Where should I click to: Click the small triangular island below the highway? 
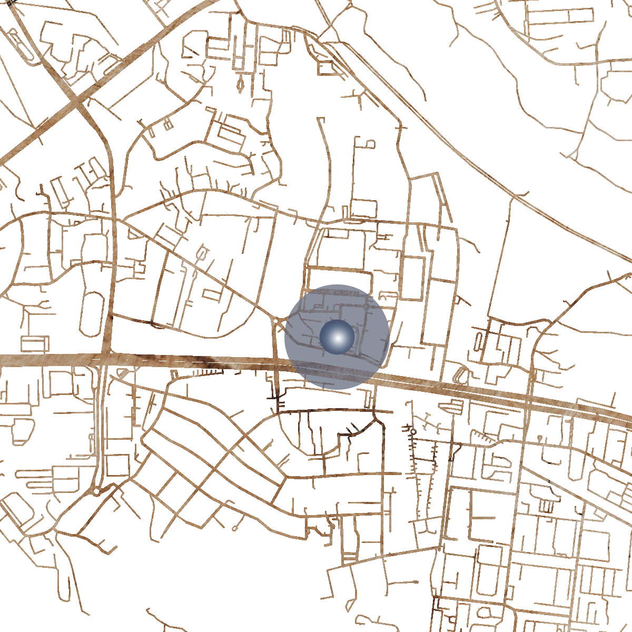pyautogui.click(x=122, y=373)
